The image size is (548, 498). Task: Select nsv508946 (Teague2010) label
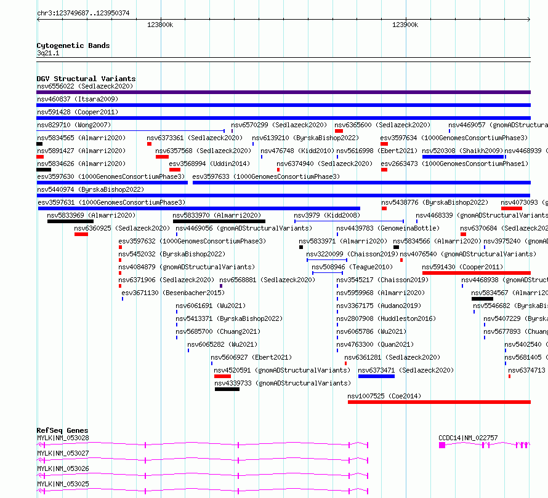click(x=352, y=267)
